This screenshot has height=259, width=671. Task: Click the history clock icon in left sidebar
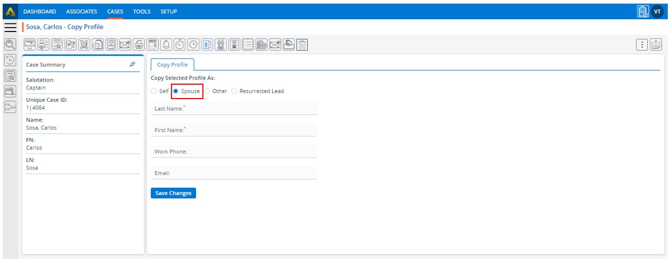(x=10, y=61)
